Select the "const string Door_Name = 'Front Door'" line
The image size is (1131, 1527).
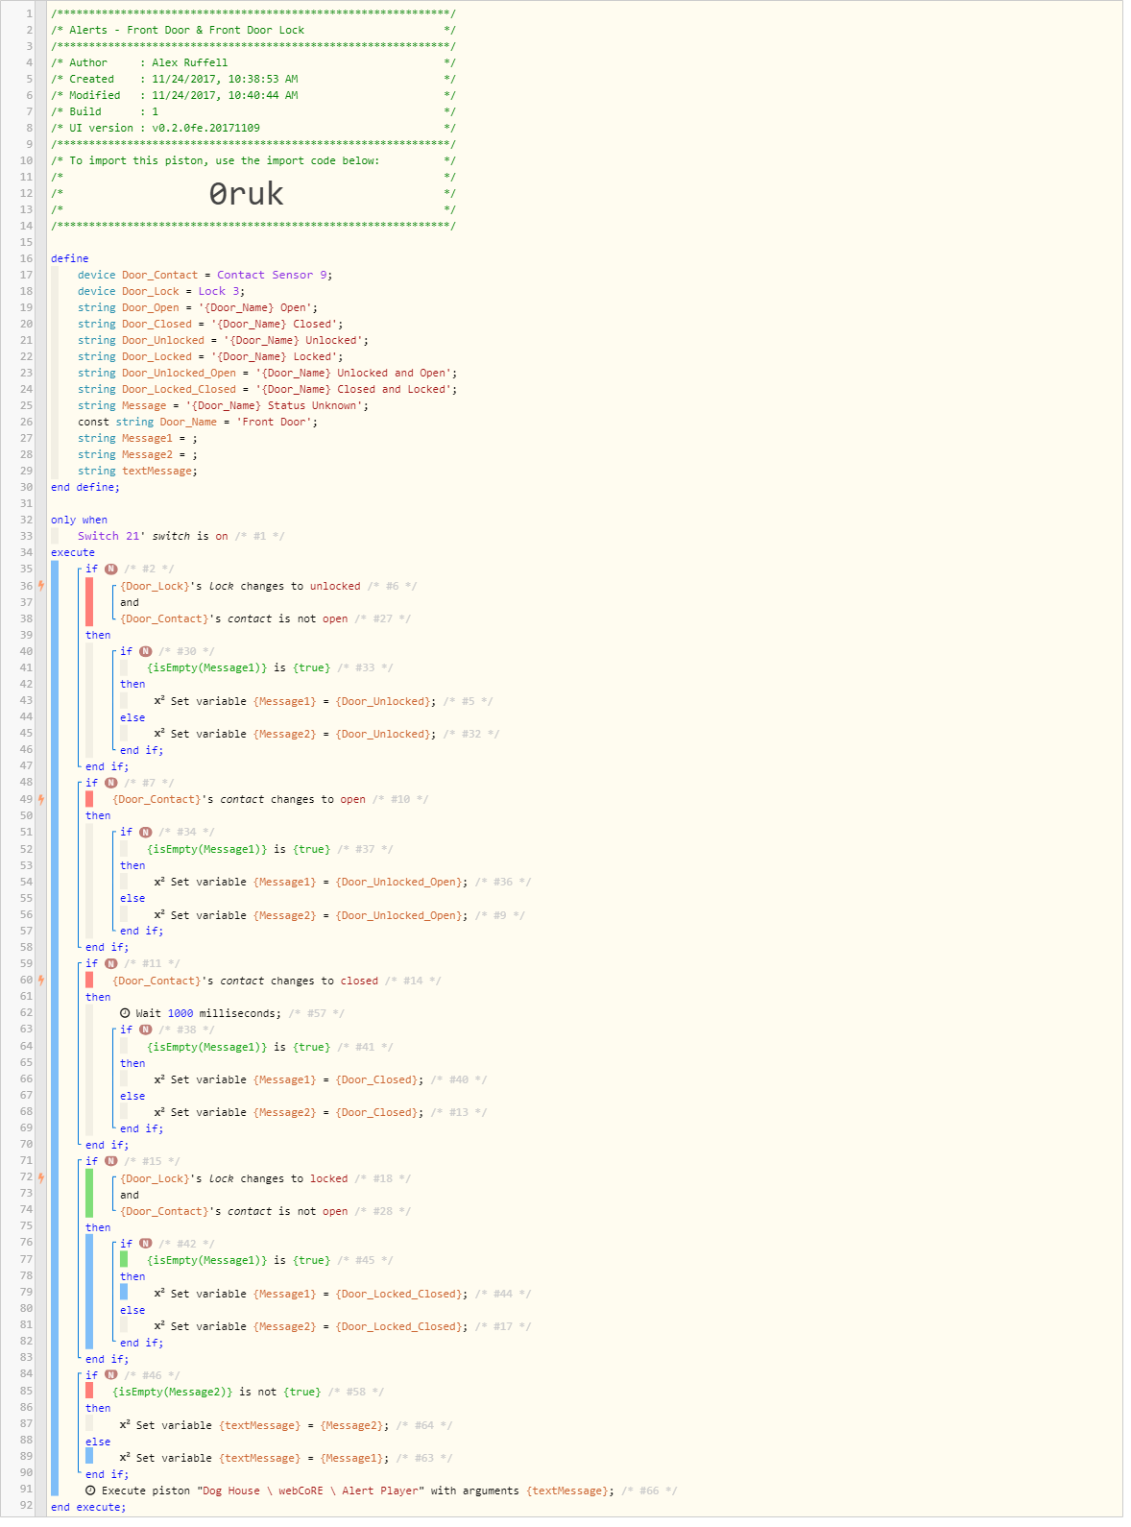click(x=198, y=422)
